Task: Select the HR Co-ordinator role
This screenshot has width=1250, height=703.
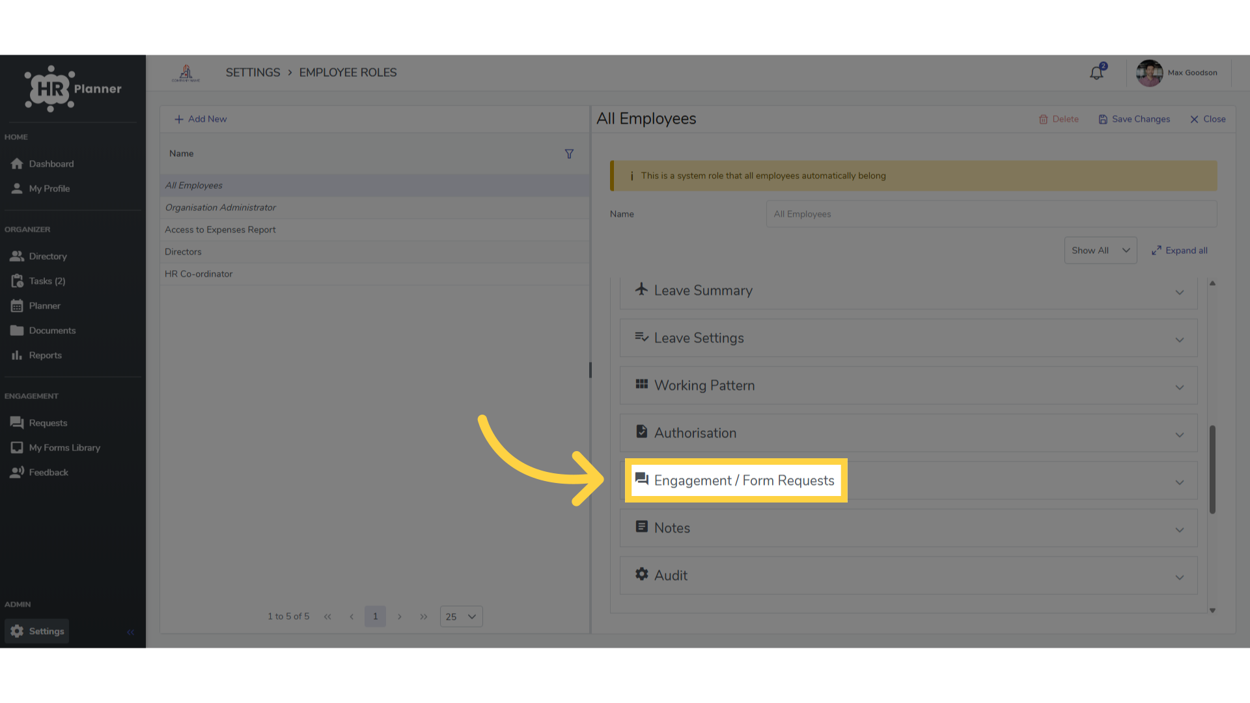Action: (374, 274)
